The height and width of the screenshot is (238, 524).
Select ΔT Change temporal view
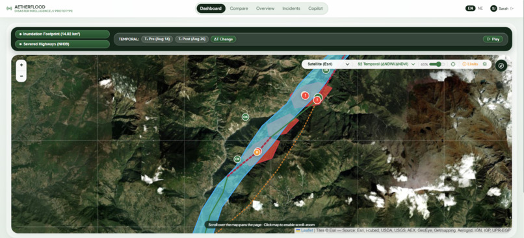223,39
